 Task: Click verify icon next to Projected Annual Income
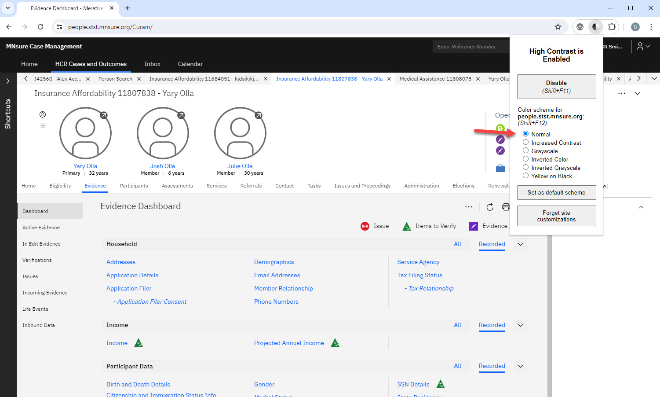pyautogui.click(x=335, y=343)
